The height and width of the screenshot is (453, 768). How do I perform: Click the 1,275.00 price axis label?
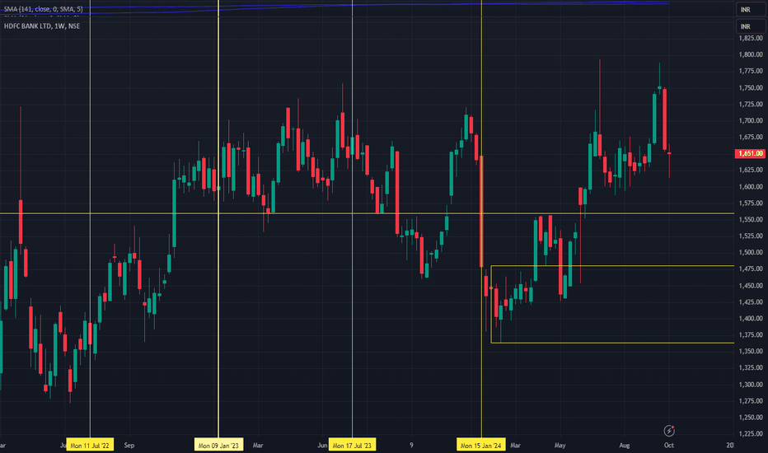point(751,400)
